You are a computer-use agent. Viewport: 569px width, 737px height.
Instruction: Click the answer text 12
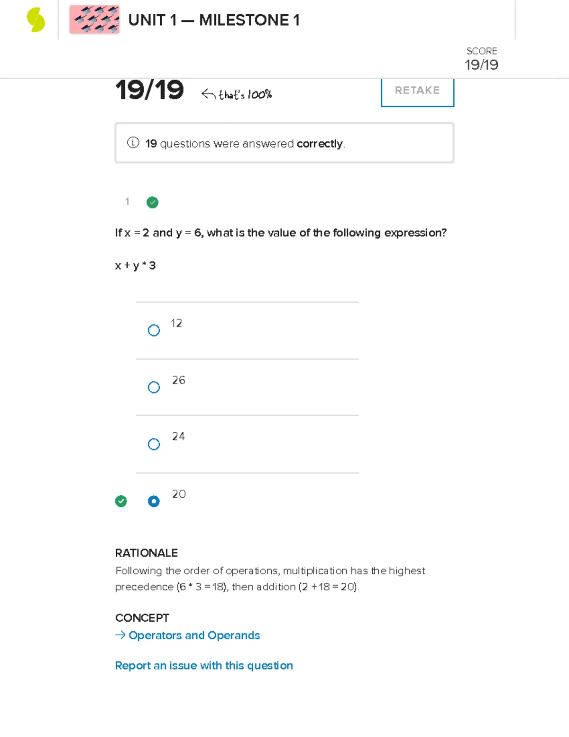pos(176,323)
